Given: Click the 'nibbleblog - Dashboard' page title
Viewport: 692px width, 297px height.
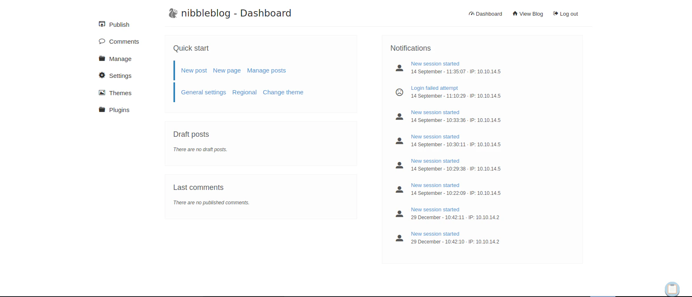Looking at the screenshot, I should [236, 13].
